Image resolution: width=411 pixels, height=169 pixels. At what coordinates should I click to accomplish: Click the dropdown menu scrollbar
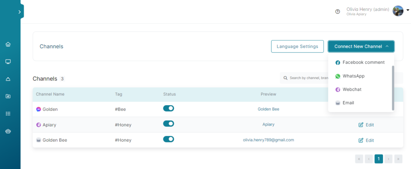tap(393, 88)
